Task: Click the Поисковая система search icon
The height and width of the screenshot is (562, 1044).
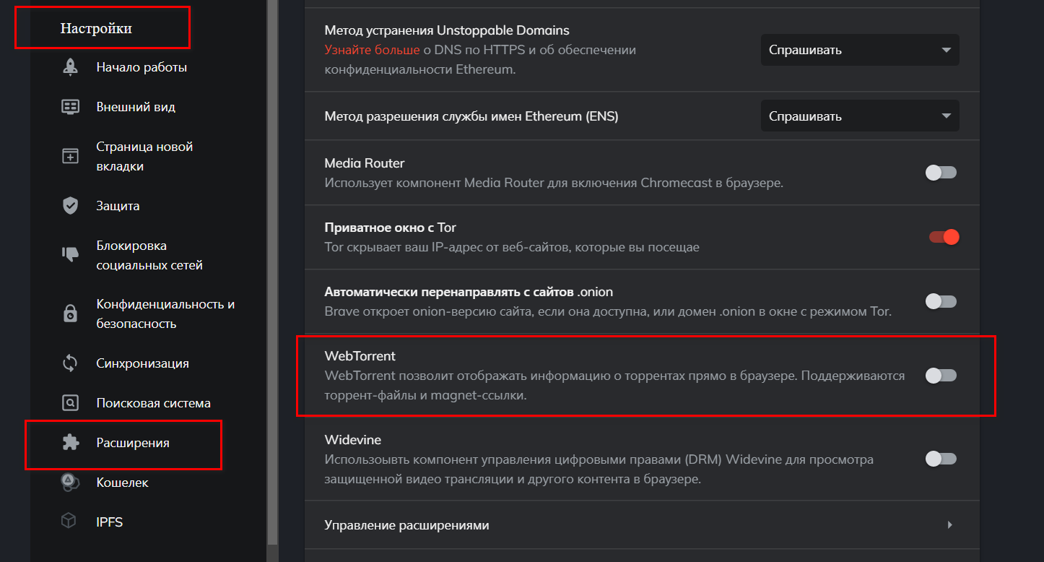Action: [70, 403]
